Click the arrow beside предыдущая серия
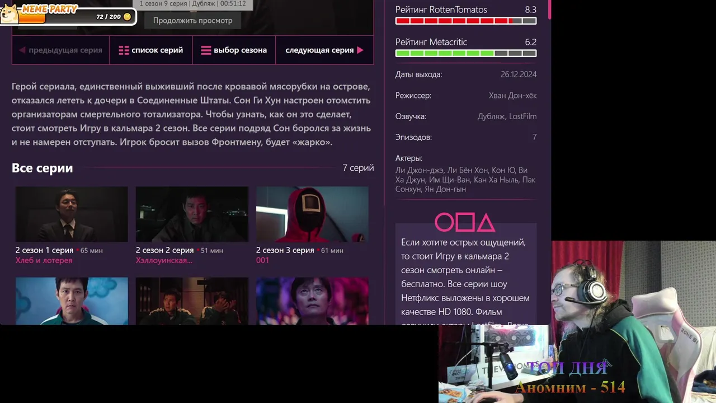 pos(22,50)
